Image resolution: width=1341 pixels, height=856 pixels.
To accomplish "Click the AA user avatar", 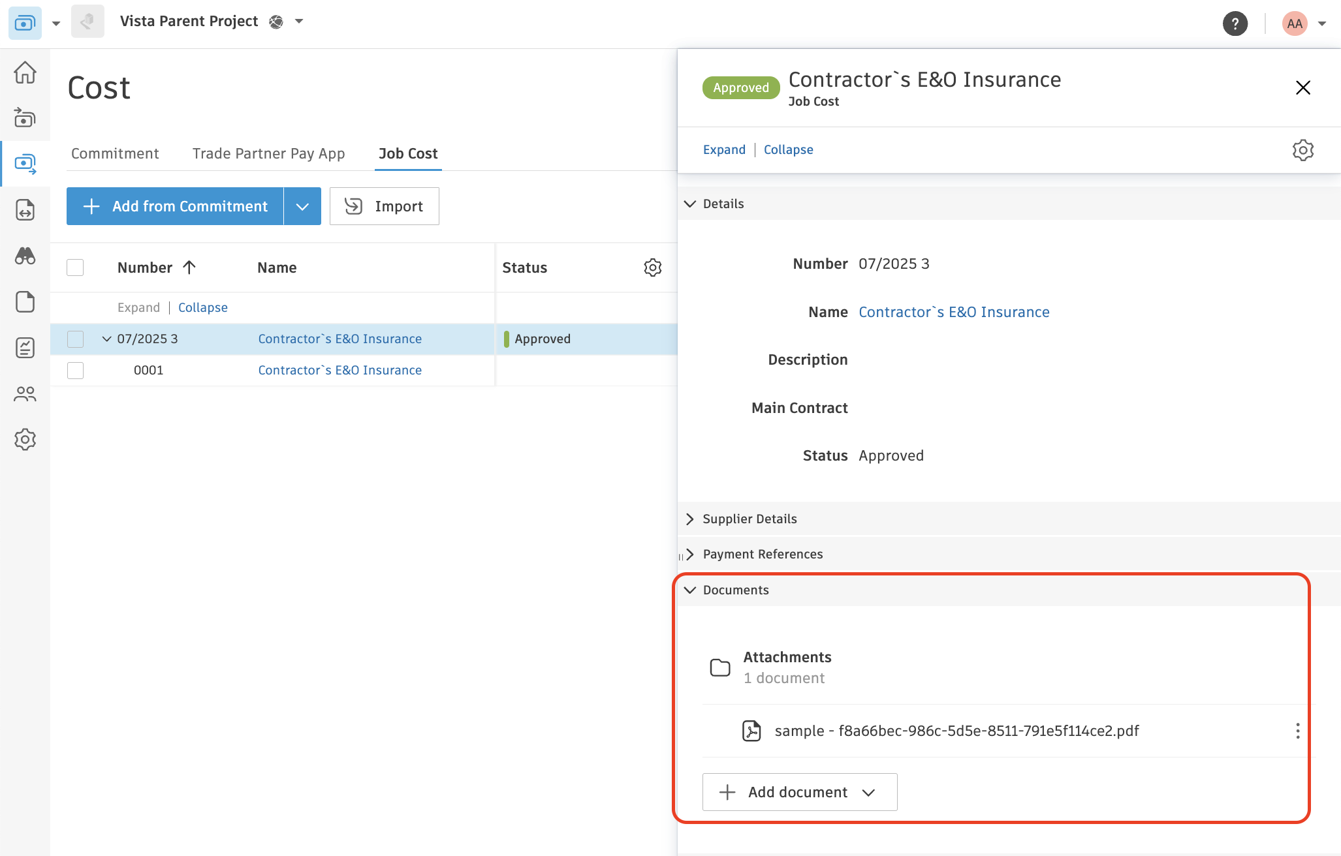I will click(x=1295, y=23).
